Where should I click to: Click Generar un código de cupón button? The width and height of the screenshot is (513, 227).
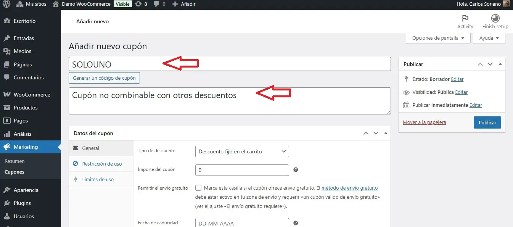pos(104,78)
